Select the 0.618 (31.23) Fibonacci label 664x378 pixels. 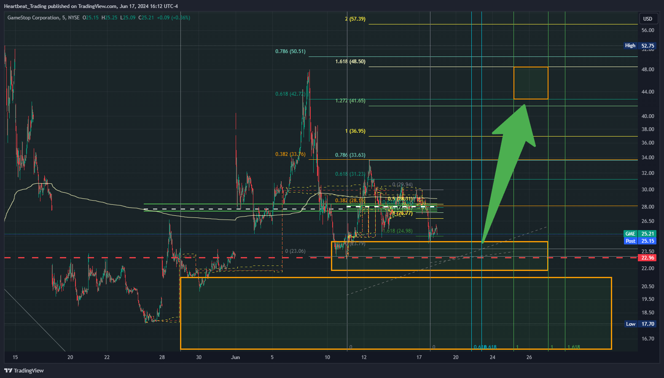[350, 174]
